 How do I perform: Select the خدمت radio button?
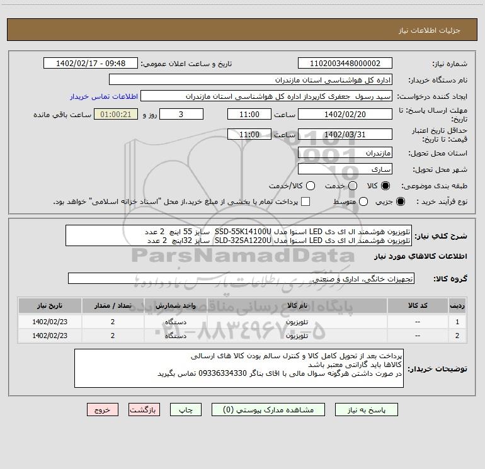[353, 186]
